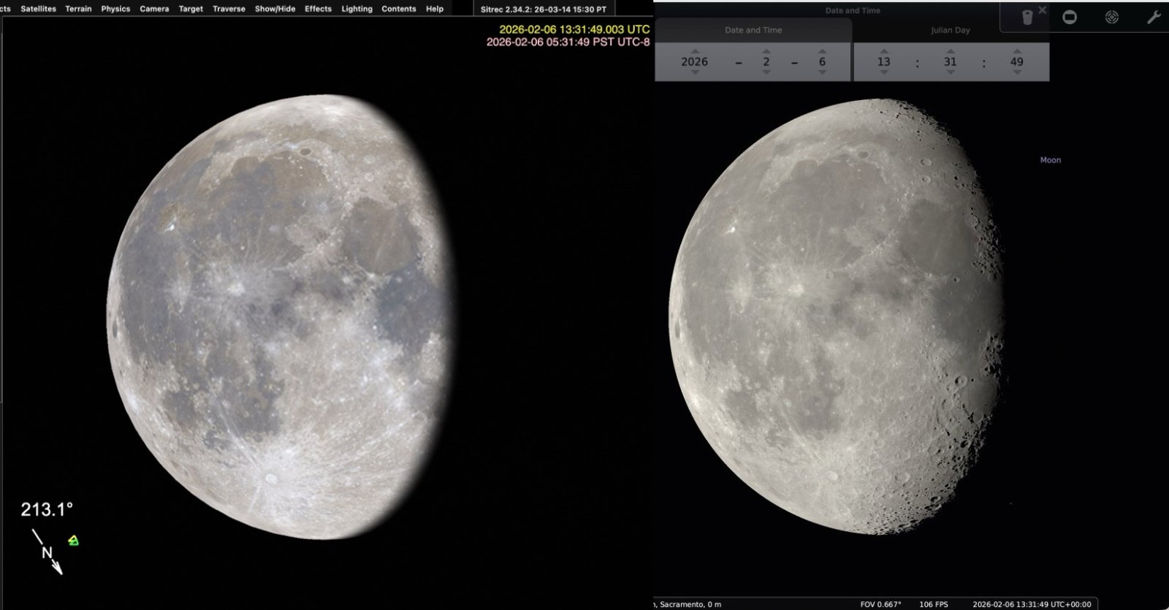This screenshot has height=610, width=1169.
Task: Decrease the minutes value below 31
Action: 950,72
